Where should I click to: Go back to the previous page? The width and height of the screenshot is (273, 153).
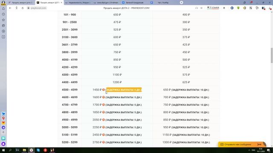pos(10,8)
